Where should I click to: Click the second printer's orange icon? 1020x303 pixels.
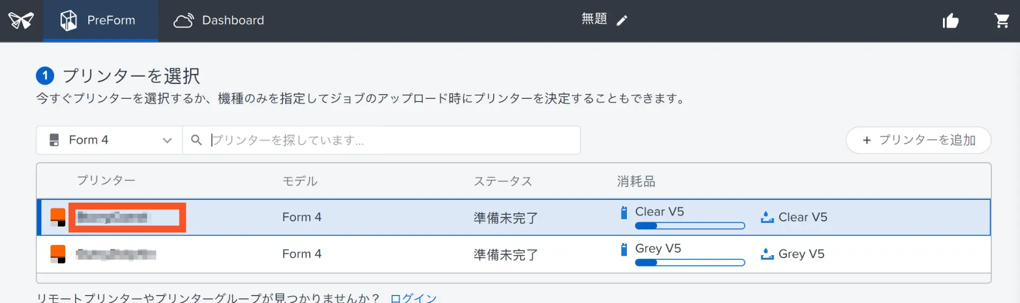(58, 254)
